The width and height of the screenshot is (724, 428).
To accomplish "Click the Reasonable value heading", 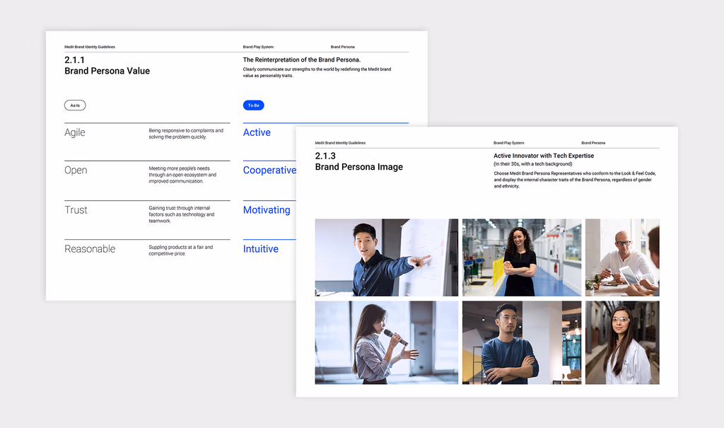I will pos(90,249).
